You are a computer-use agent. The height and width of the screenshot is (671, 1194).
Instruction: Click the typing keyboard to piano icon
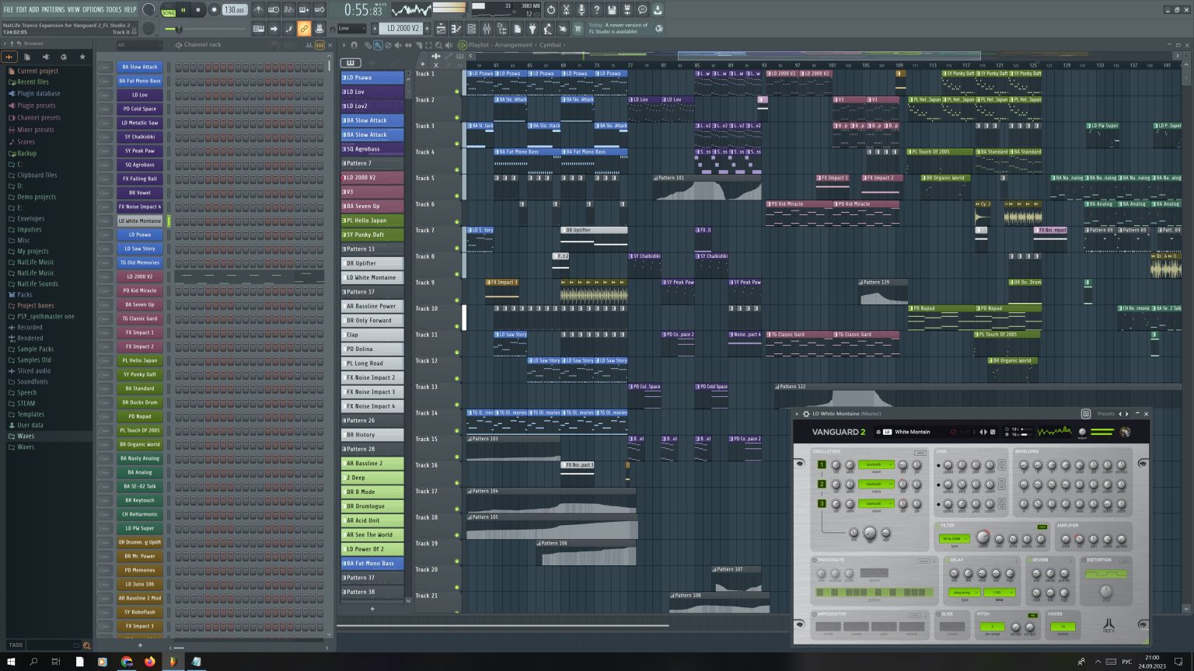coord(259,29)
